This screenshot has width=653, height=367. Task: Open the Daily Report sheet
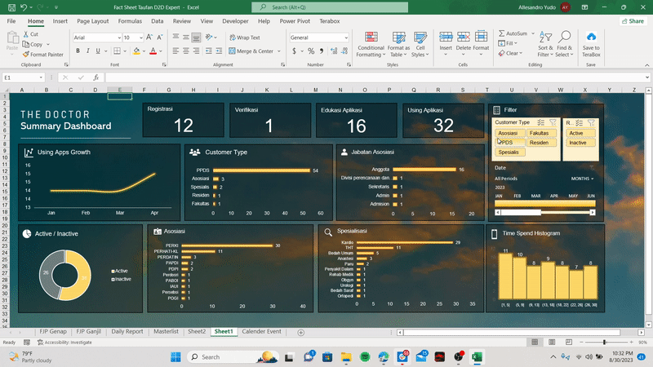pyautogui.click(x=127, y=332)
